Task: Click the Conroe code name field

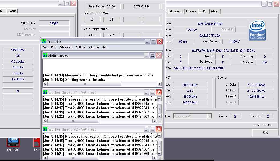Action: (192, 30)
